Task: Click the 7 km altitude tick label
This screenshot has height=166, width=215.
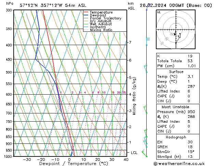Action: (130, 42)
